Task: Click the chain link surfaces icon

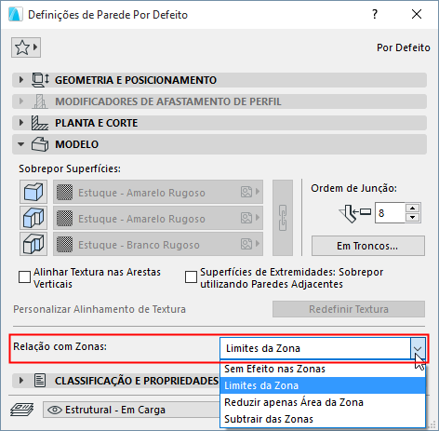Action: [x=283, y=218]
